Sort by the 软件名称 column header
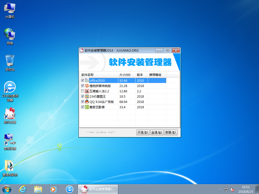This screenshot has width=259, height=194. 99,75
